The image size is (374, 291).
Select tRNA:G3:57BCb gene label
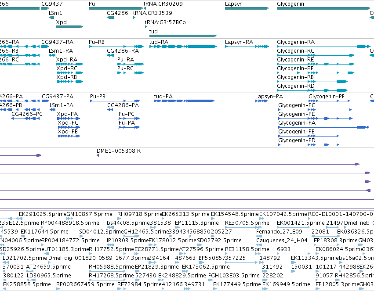point(165,22)
